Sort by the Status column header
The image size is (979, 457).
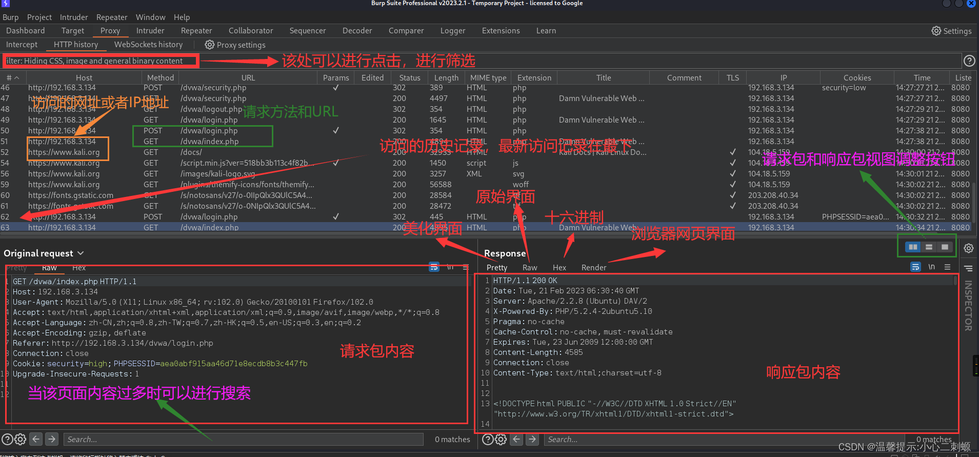click(x=410, y=78)
